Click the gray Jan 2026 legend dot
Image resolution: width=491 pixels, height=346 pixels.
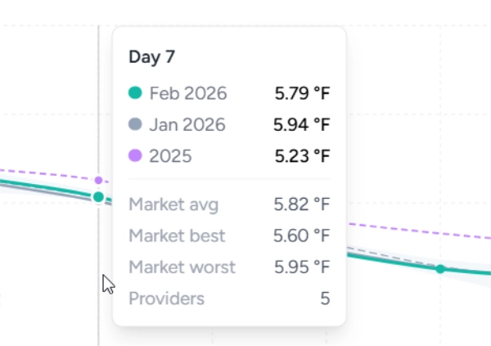136,124
